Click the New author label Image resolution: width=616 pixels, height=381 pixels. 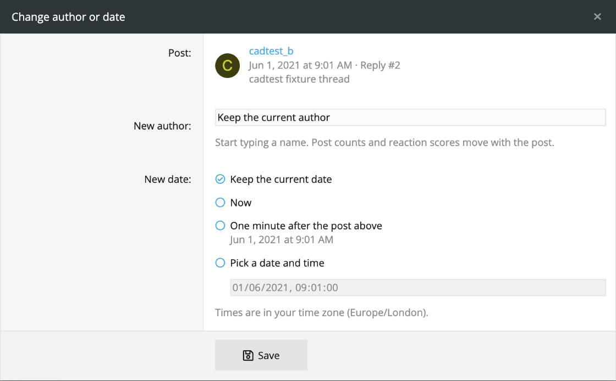coord(162,126)
